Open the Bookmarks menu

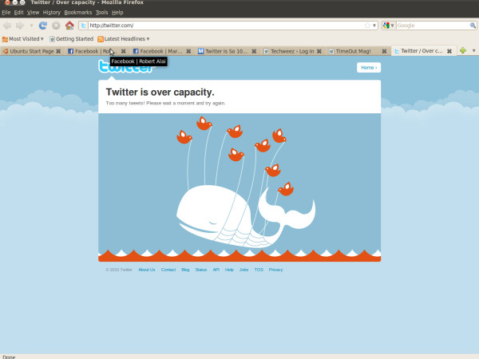point(78,13)
